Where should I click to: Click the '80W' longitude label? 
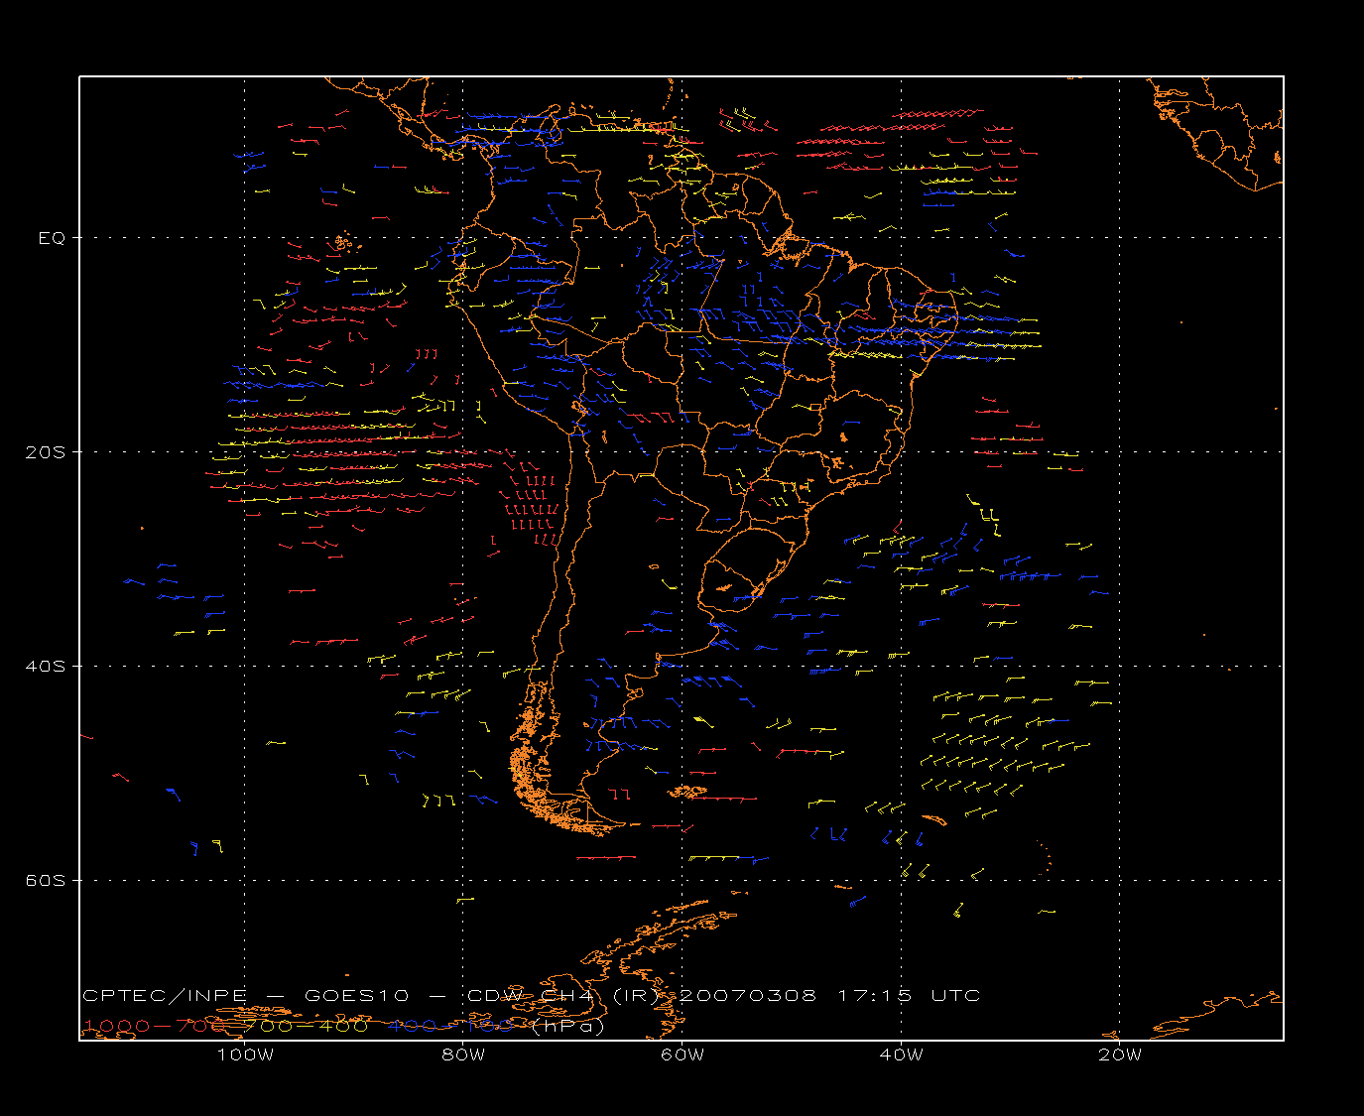coord(463,1054)
